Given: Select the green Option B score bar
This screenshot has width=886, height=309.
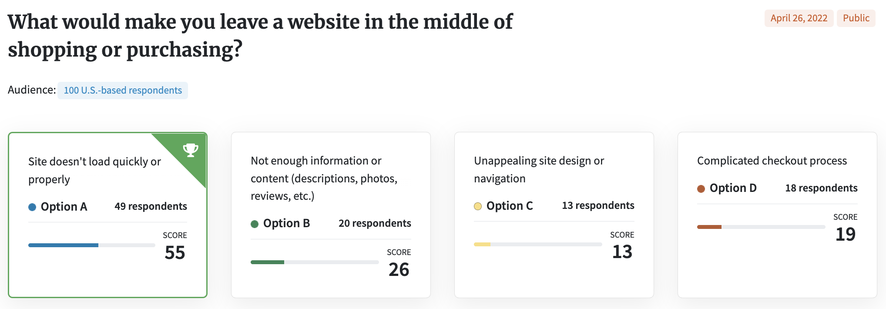Looking at the screenshot, I should 315,262.
